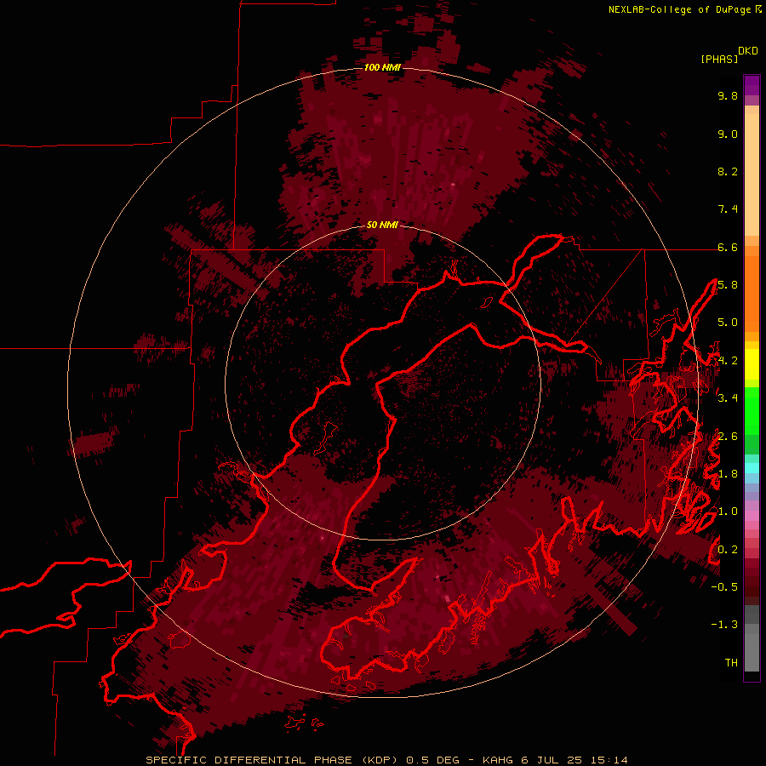The height and width of the screenshot is (766, 766).
Task: Click the TH threshold label
Action: point(731,663)
